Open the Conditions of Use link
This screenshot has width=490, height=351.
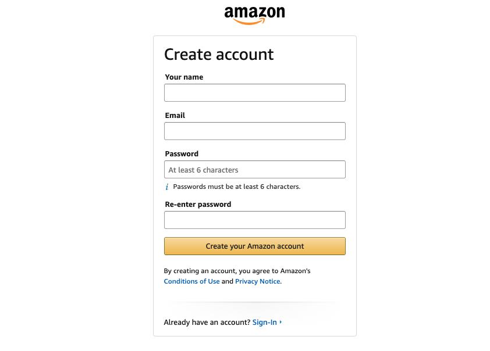click(191, 281)
